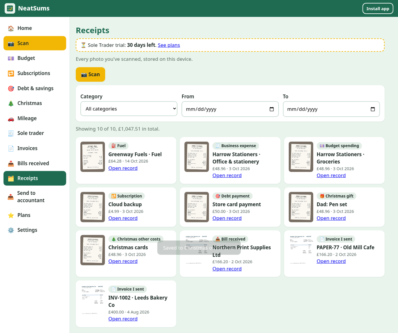Click the tree icon in Christmas other costs tag

pos(114,239)
